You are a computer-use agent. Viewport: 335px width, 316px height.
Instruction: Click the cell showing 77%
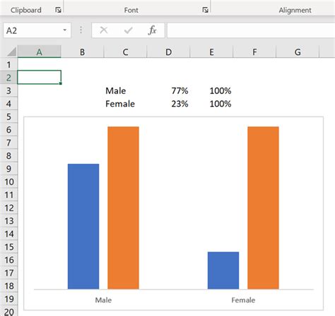click(168, 90)
